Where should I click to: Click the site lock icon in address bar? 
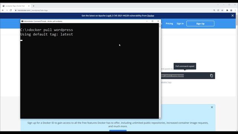[16, 10]
